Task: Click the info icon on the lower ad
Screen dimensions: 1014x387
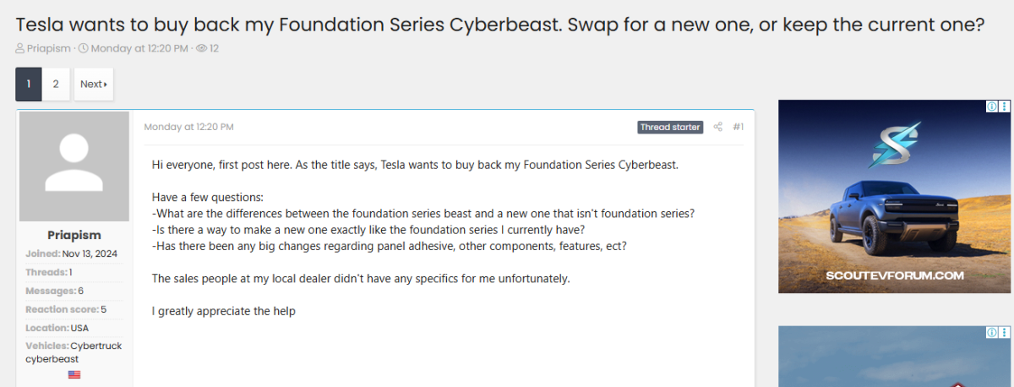Action: point(992,333)
